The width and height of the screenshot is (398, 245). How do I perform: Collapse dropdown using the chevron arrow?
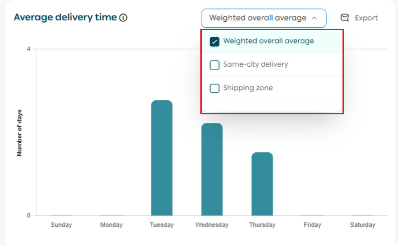pos(315,18)
